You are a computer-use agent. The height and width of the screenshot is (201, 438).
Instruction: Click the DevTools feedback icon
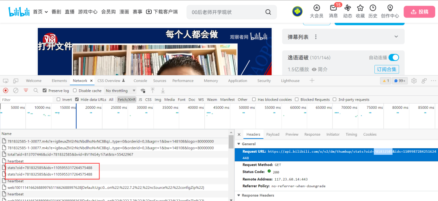(424, 81)
